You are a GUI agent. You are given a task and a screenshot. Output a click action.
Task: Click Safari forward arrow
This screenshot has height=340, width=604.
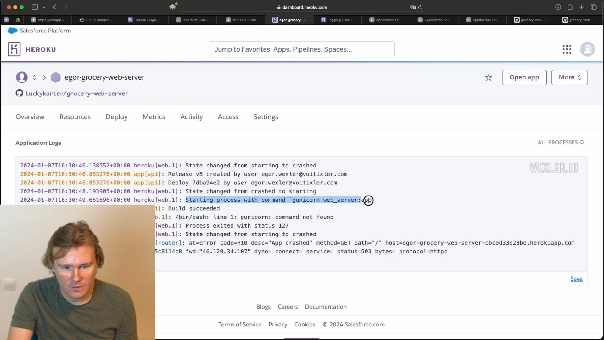[66, 7]
